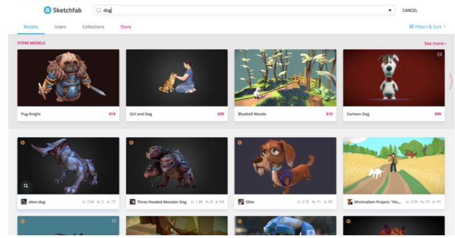Switch to the Collections tab
The image size is (455, 238).
[93, 27]
